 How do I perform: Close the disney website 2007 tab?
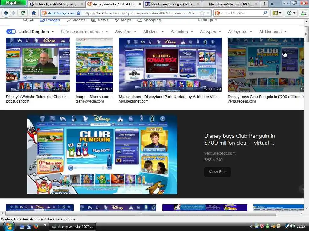click(140, 4)
